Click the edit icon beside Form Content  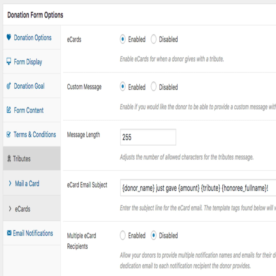(9, 110)
